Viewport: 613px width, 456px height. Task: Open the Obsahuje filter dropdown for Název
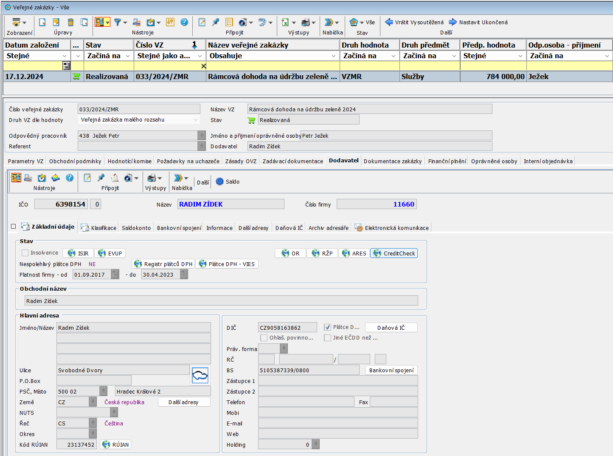(334, 56)
